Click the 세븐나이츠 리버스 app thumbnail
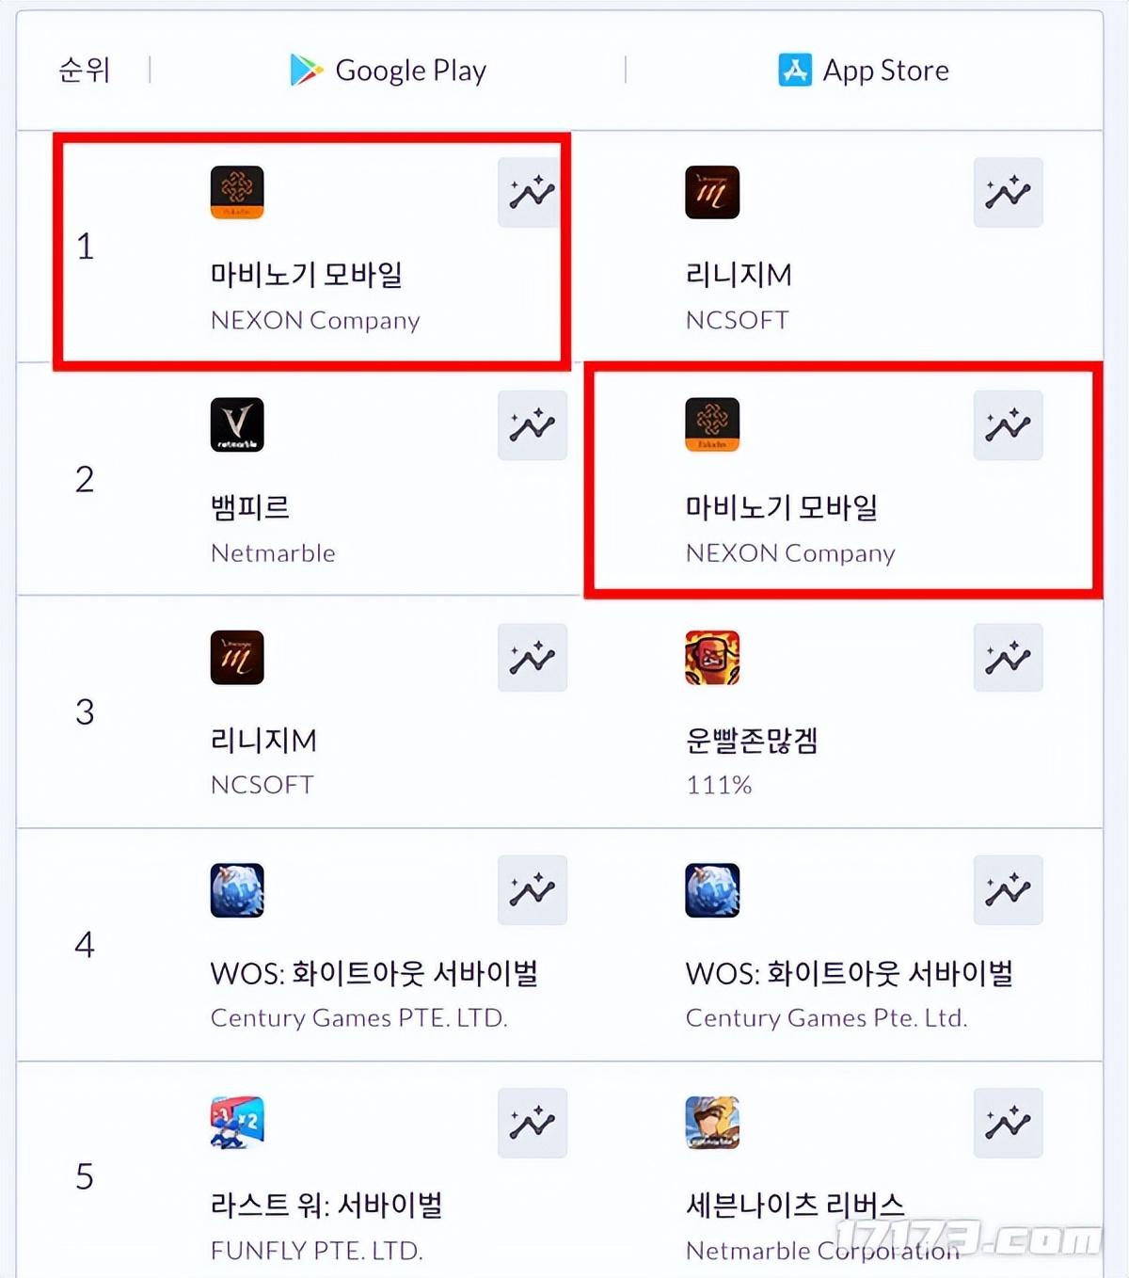Viewport: 1129px width, 1278px height. coord(712,1122)
